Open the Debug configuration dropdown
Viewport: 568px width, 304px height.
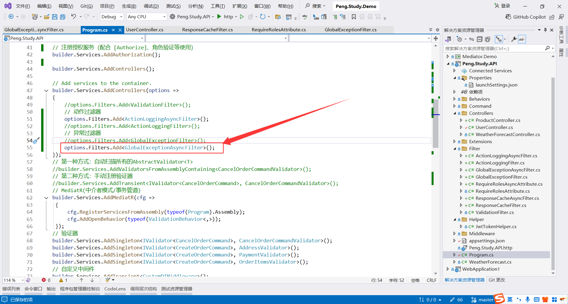click(x=112, y=17)
